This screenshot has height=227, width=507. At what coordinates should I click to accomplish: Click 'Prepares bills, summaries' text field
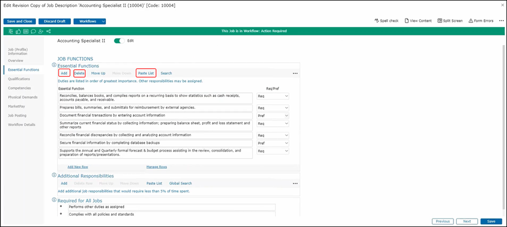(155, 107)
